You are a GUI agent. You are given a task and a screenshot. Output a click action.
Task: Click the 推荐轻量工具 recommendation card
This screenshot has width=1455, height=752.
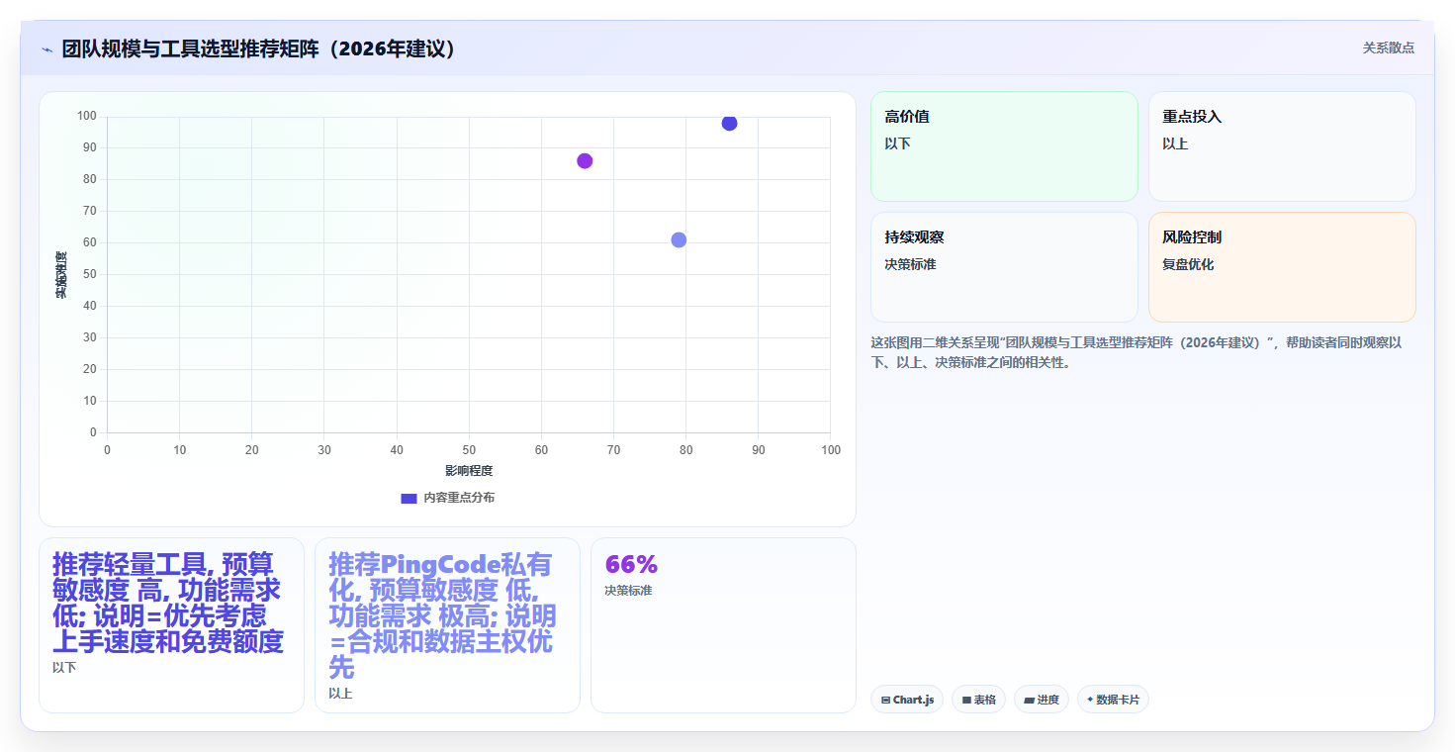[171, 625]
